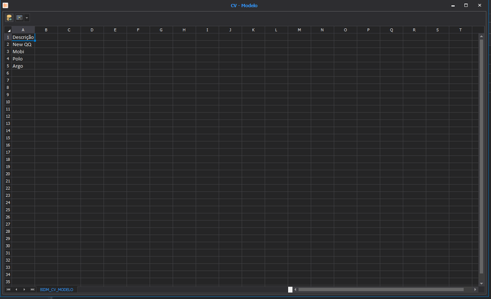
Task: Select row 35 header
Action: click(8, 282)
